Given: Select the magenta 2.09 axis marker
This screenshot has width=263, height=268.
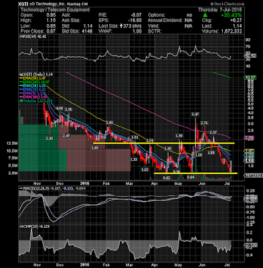Looking at the screenshot, I should 250,138.
